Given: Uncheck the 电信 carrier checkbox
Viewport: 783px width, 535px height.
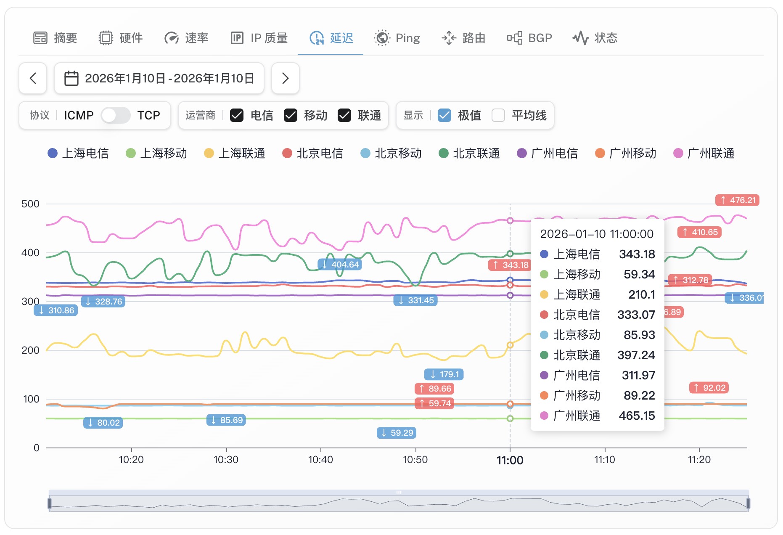Looking at the screenshot, I should tap(237, 115).
